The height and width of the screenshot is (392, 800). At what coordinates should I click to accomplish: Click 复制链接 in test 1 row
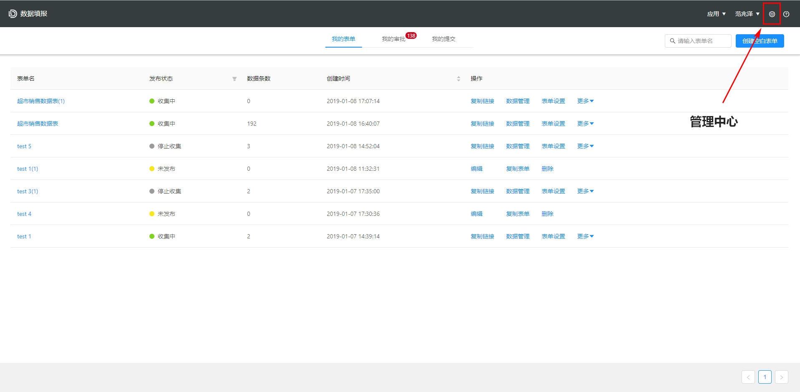[x=482, y=236]
